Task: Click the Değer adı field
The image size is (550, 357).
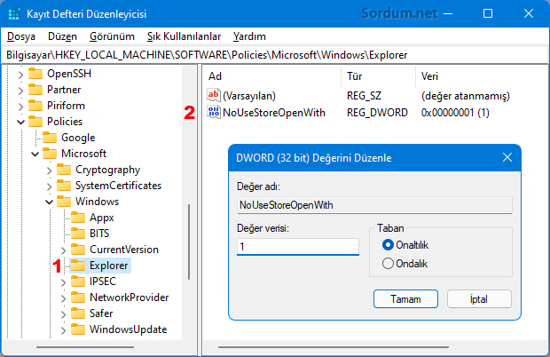Action: [x=374, y=205]
